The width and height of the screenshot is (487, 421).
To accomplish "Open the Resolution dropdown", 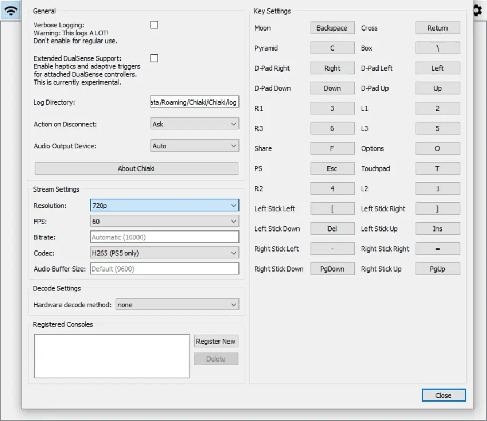I will 164,205.
